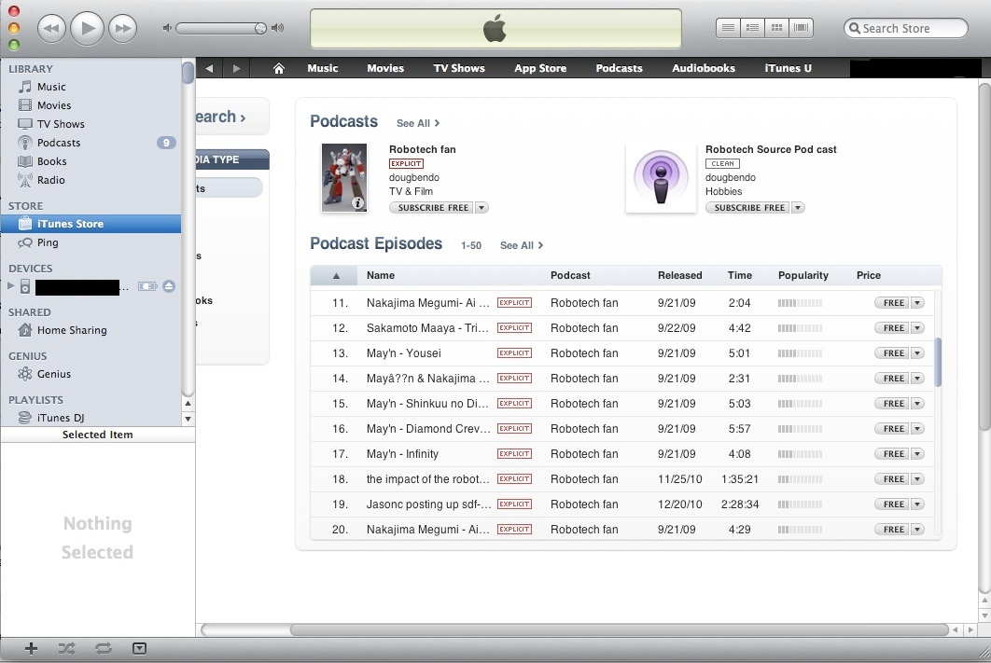991x663 pixels.
Task: Click the play button
Action: pyautogui.click(x=87, y=28)
